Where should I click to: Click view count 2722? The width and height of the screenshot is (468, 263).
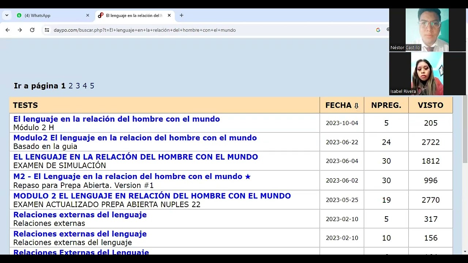tap(431, 142)
